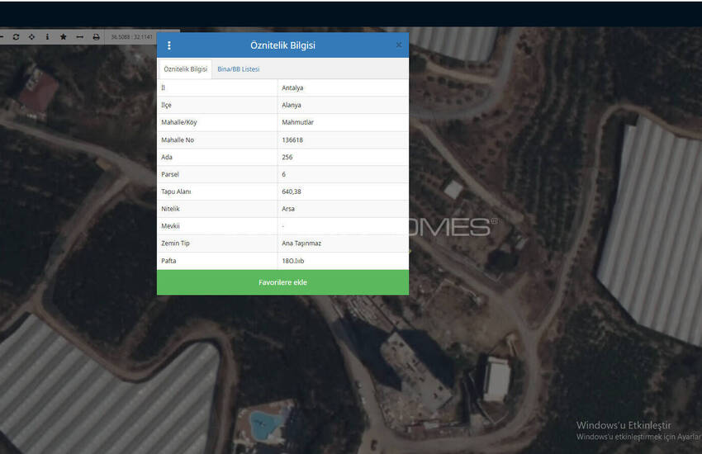Click the coordinates display field
702x454 pixels.
pos(132,37)
